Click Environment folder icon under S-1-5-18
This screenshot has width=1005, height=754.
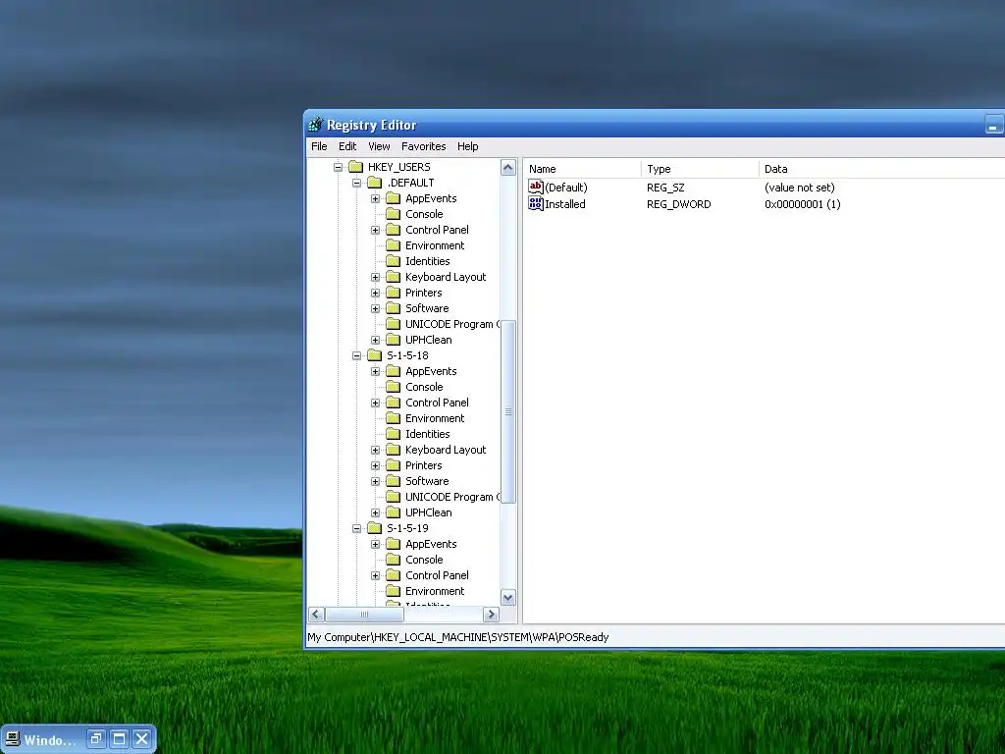(x=393, y=418)
